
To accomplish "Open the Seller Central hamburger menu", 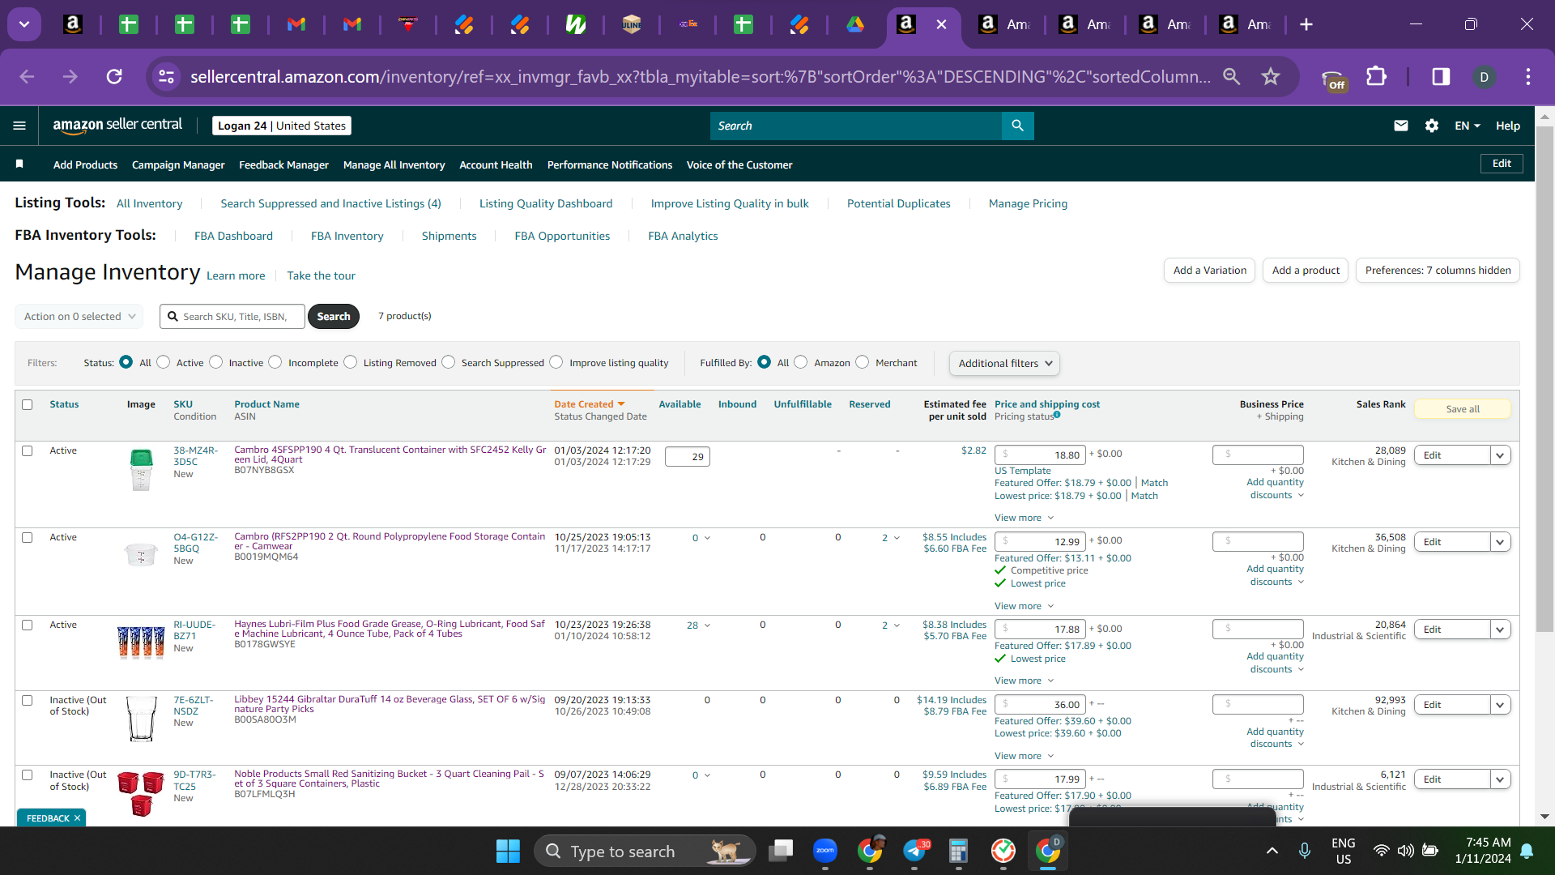I will (19, 126).
